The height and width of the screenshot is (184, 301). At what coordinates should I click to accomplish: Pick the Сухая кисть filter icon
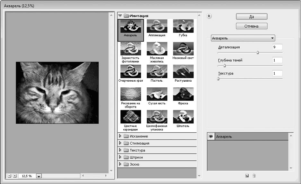click(x=157, y=94)
